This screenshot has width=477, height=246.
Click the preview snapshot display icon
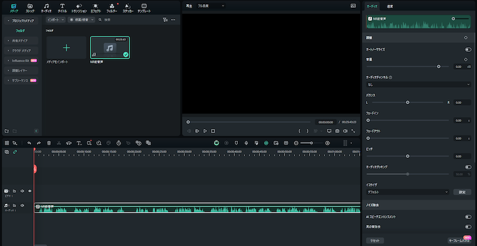[353, 6]
